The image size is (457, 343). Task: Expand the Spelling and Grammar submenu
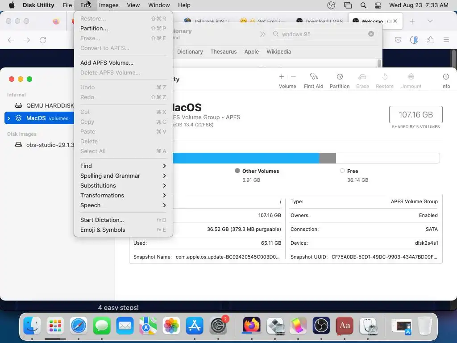point(124,176)
